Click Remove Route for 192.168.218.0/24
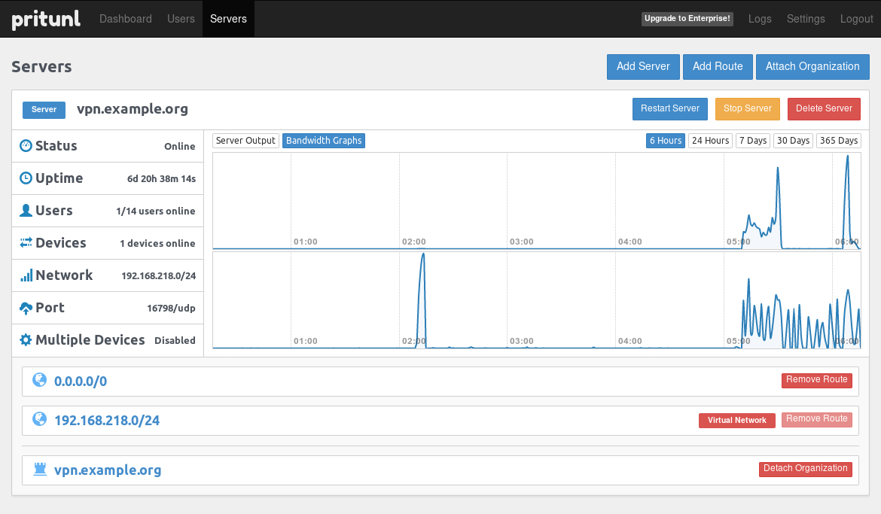 (x=816, y=420)
